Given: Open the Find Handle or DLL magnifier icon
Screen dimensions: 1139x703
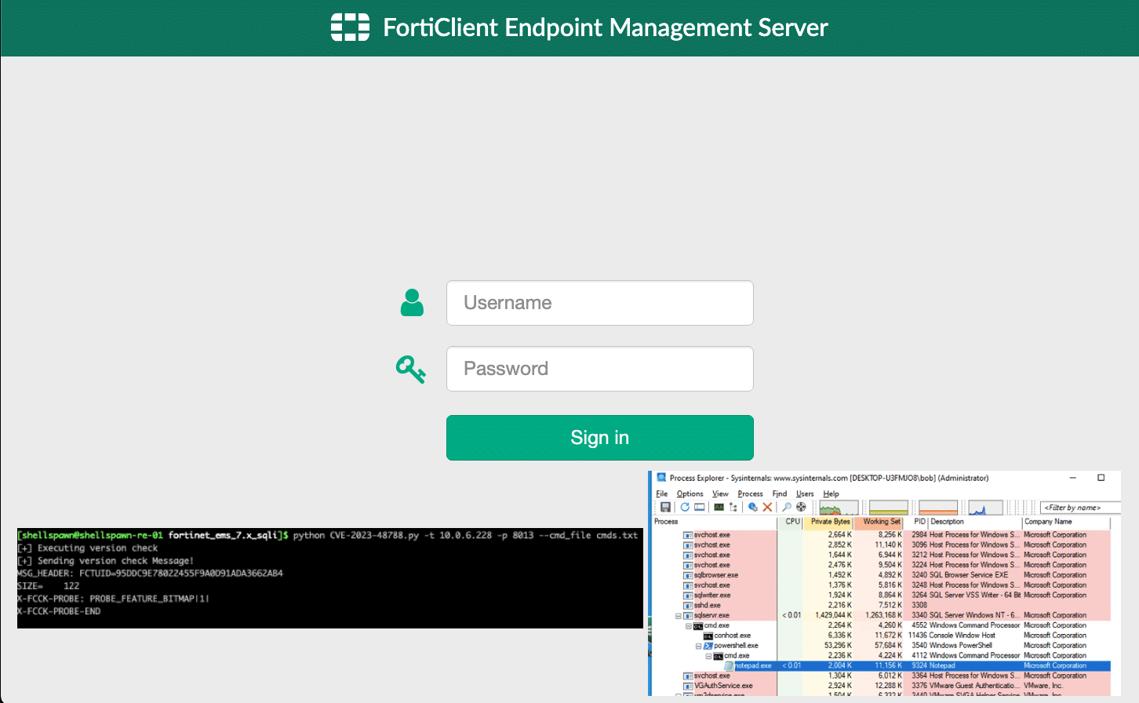Looking at the screenshot, I should (x=786, y=507).
